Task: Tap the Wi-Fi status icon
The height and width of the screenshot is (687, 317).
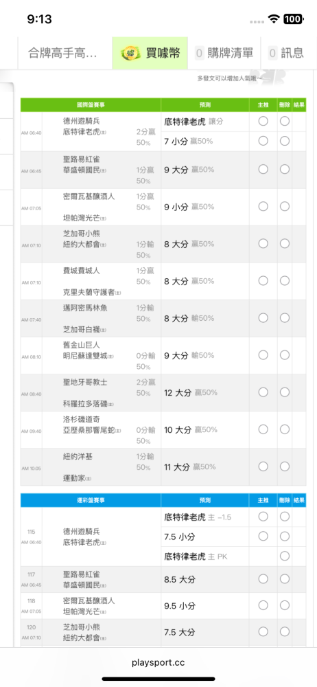Action: 274,19
